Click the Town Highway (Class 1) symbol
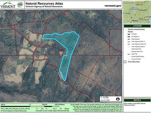151x113 pixels. (129, 42)
